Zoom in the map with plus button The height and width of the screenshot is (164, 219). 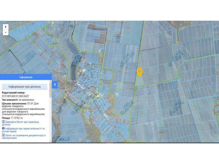point(6,27)
